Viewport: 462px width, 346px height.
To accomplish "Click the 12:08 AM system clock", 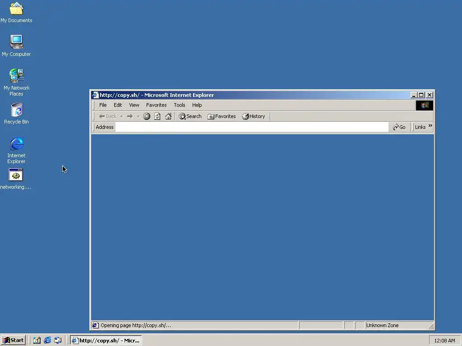I will pos(444,341).
